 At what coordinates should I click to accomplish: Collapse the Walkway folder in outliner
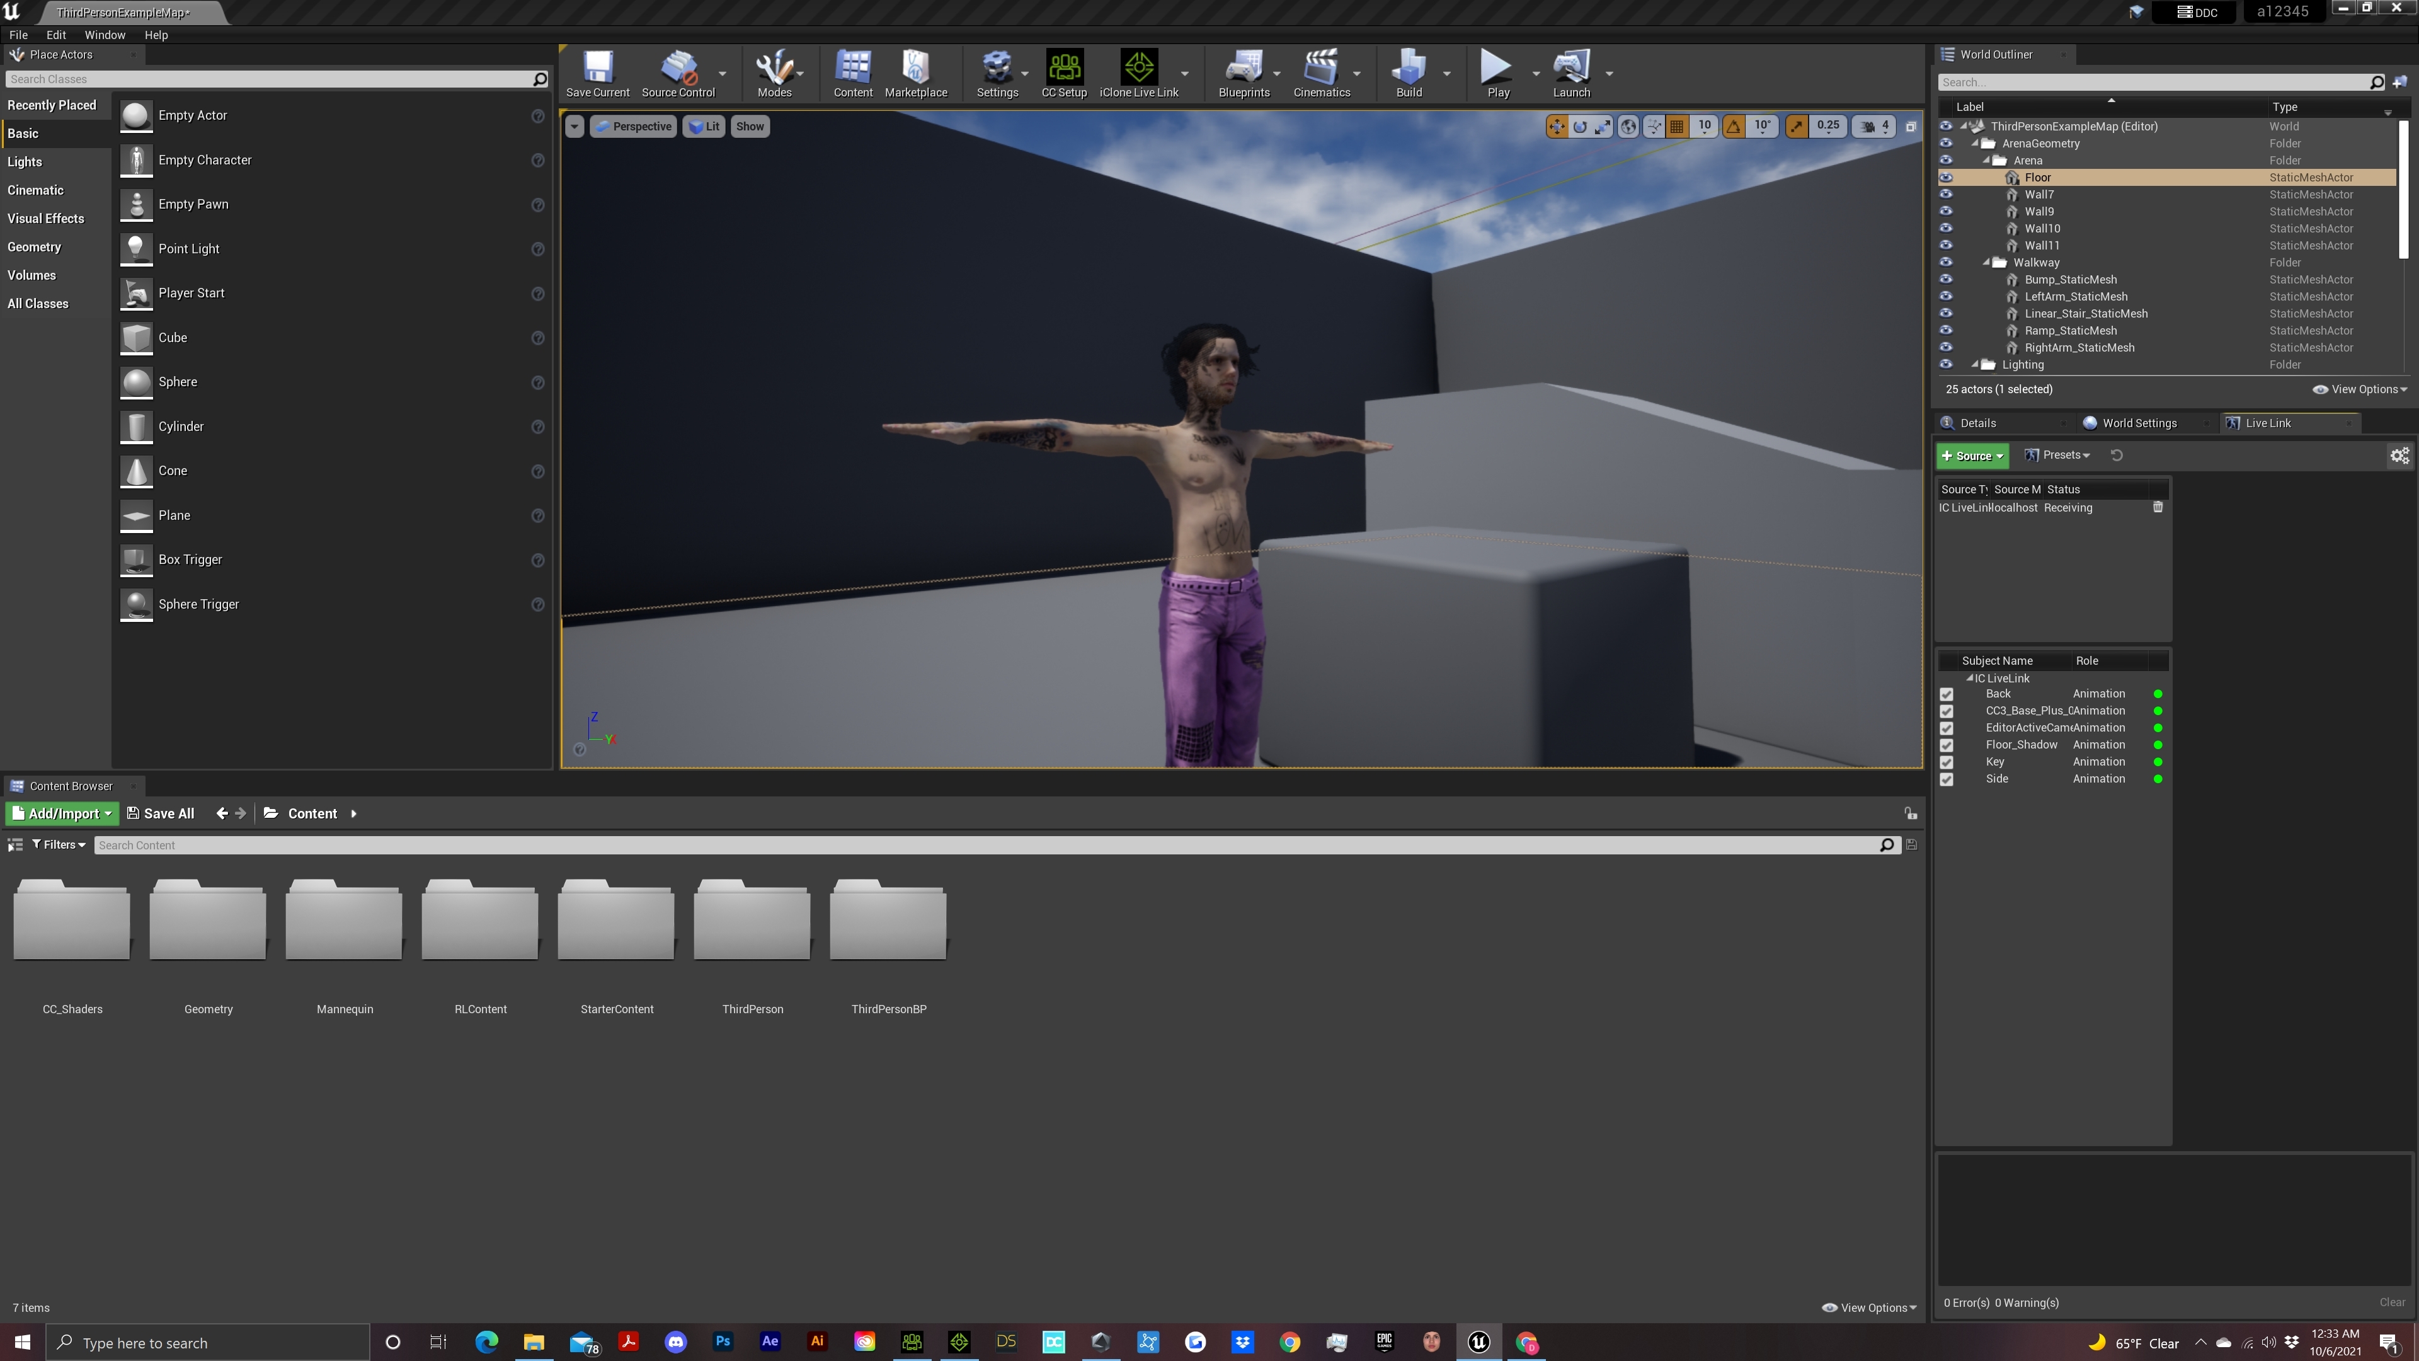click(1986, 263)
